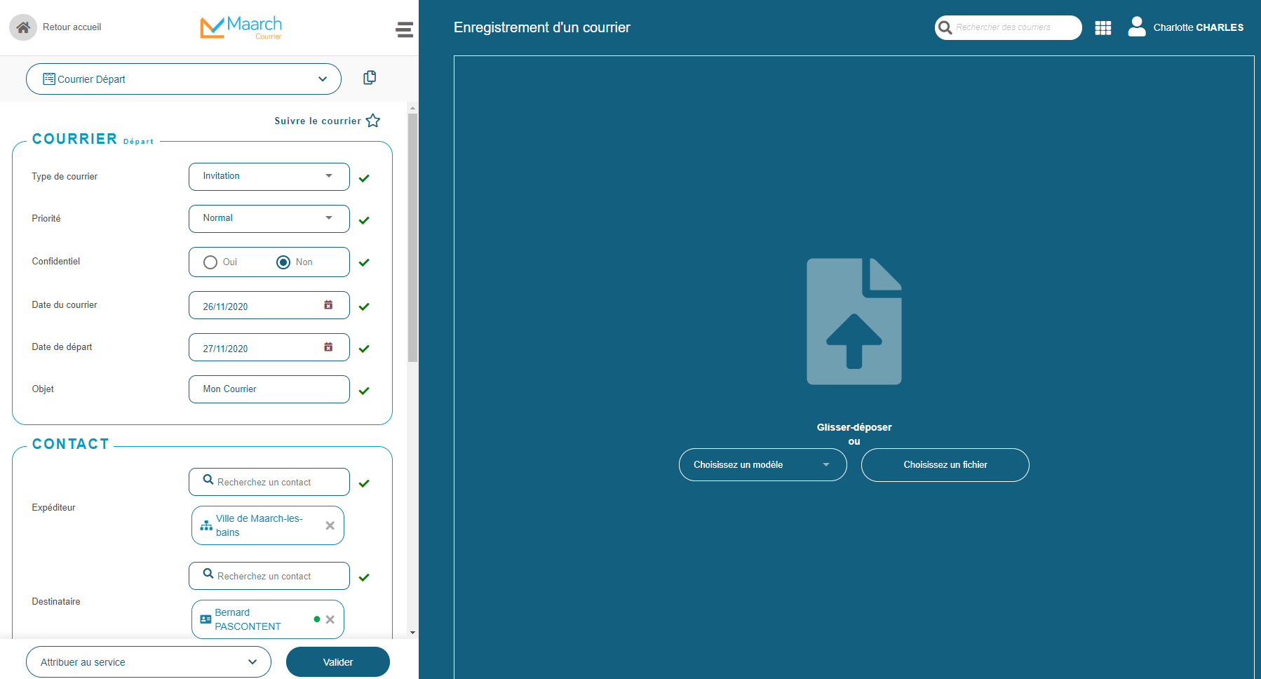Open calendar for Date de départ
The width and height of the screenshot is (1261, 679).
point(328,347)
